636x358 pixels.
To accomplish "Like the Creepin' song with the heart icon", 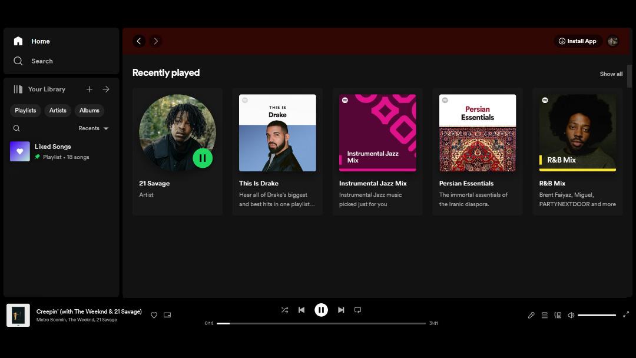I will click(x=154, y=315).
